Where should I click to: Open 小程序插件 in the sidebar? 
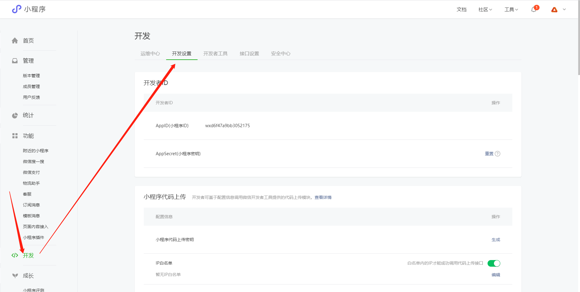(34, 237)
